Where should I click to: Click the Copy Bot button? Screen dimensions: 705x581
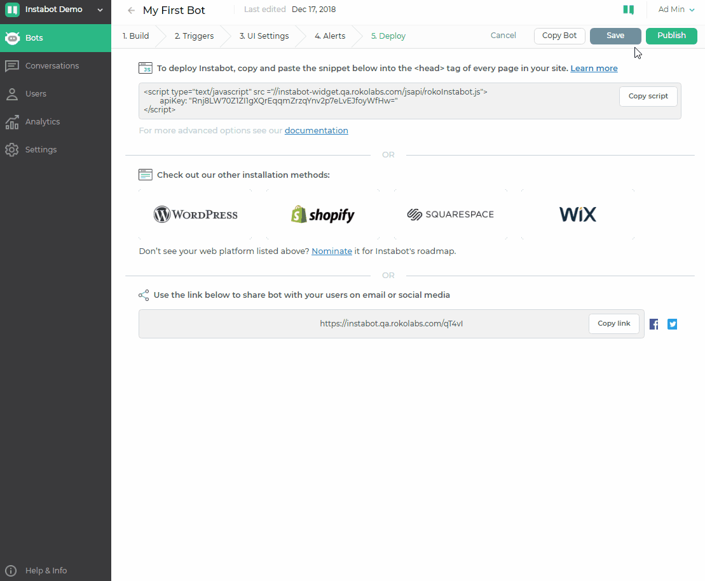pos(559,36)
